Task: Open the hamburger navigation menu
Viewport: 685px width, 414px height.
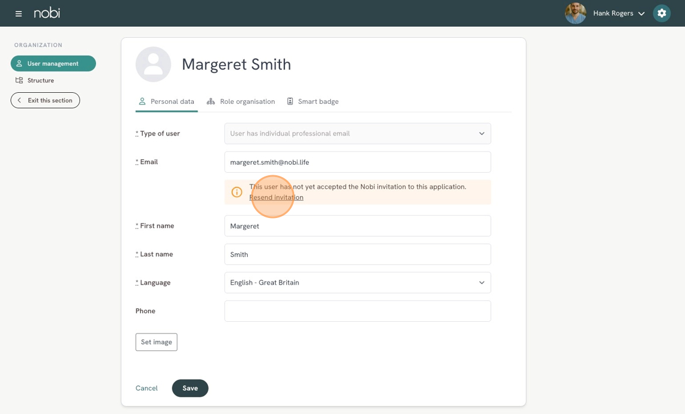Action: (x=18, y=13)
